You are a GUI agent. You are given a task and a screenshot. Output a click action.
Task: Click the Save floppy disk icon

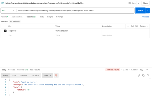coord(129,3)
